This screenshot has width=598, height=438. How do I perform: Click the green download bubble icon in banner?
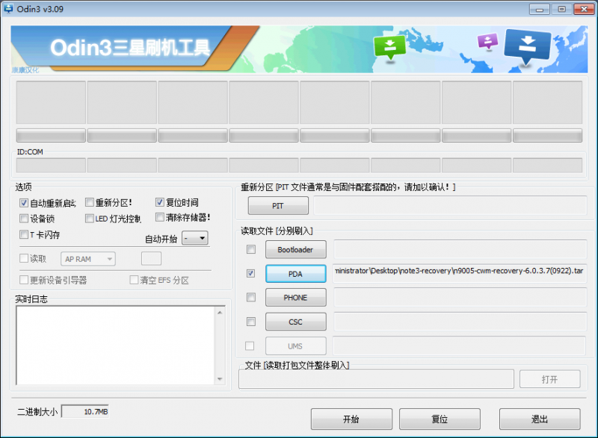(389, 47)
